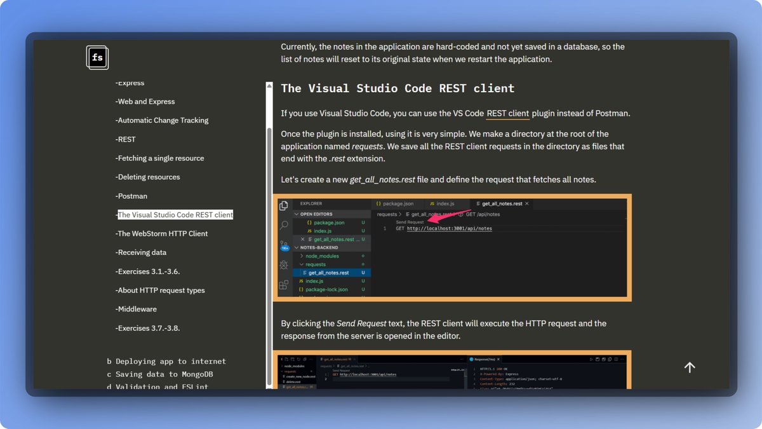The image size is (762, 429).
Task: Jump to the Middleware section
Action: point(136,309)
